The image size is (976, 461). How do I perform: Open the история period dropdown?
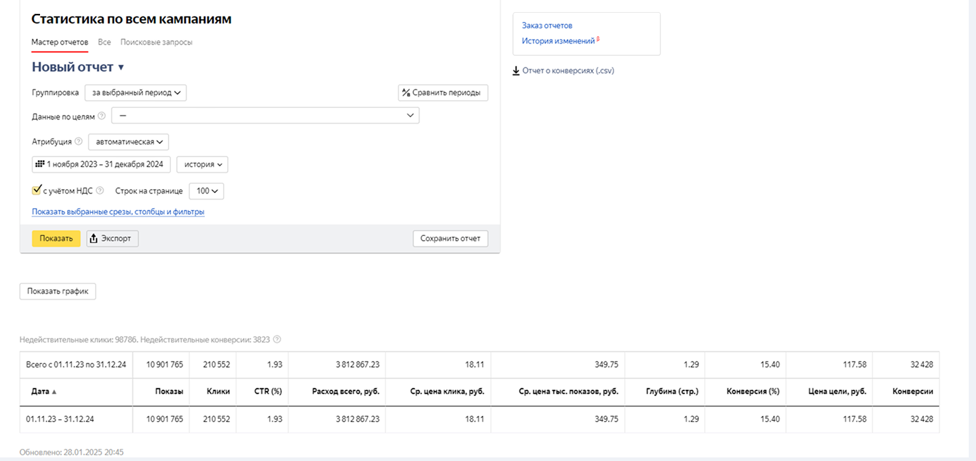tap(202, 164)
